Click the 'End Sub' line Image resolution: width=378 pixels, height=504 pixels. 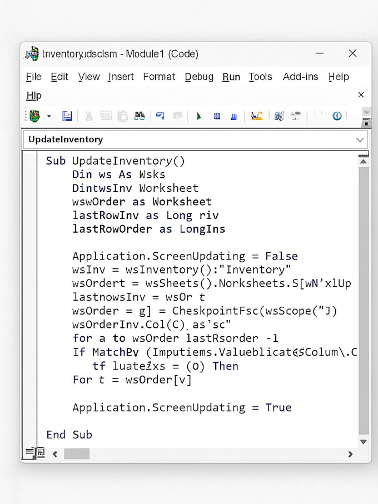click(69, 435)
